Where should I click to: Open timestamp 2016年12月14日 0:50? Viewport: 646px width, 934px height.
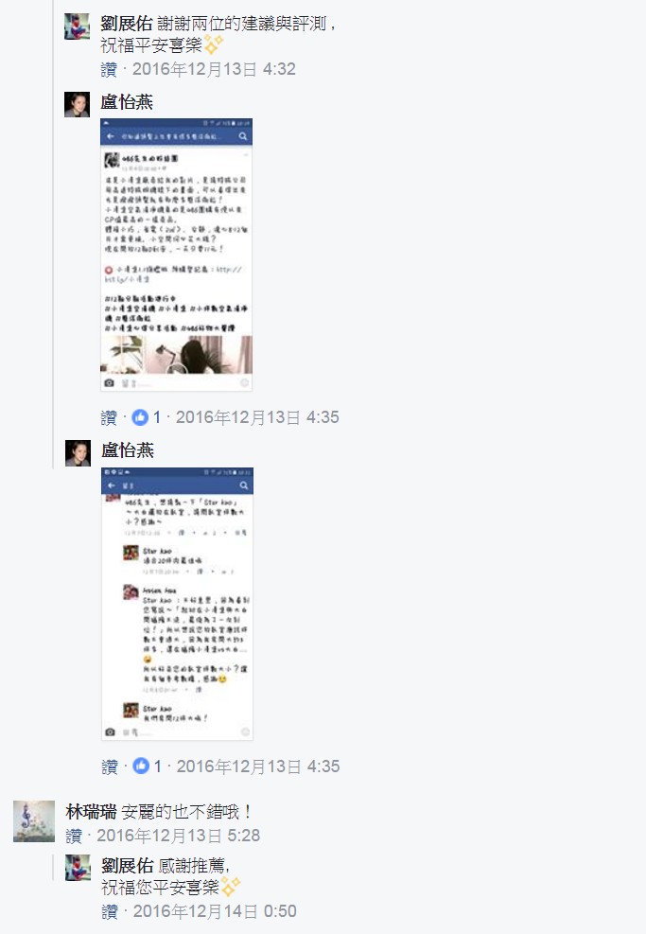[x=215, y=911]
